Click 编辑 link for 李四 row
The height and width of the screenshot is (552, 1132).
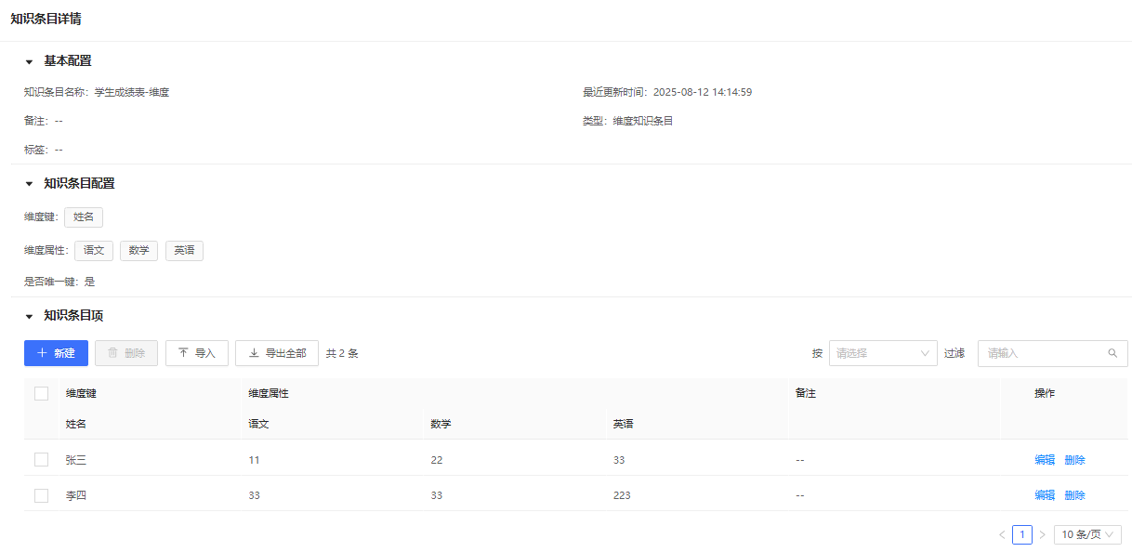click(x=1045, y=495)
